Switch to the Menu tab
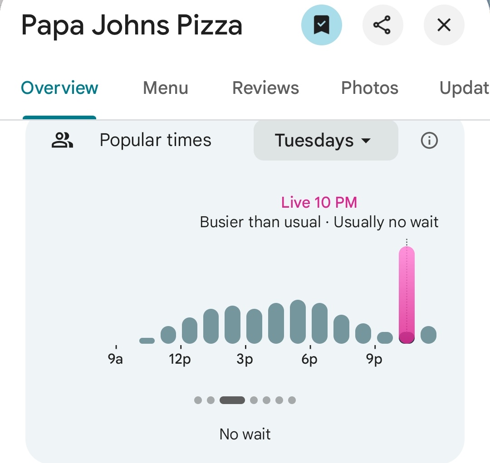Image resolution: width=490 pixels, height=463 pixels. 165,88
